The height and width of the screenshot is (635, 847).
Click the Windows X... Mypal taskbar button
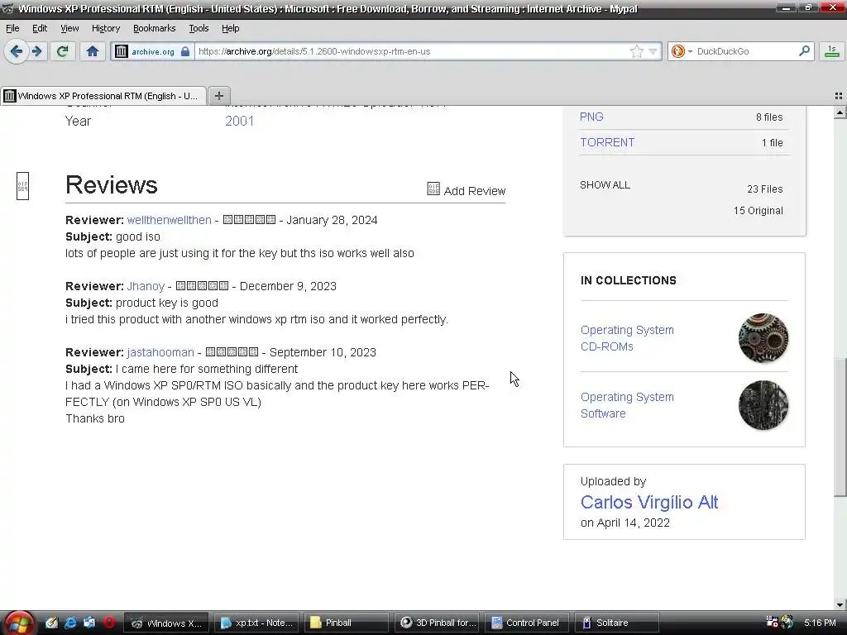coord(167,623)
